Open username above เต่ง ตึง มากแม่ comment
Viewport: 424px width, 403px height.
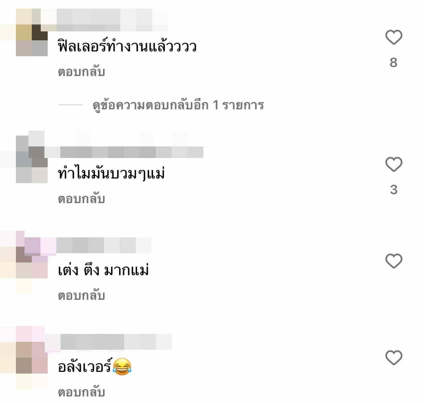click(104, 245)
